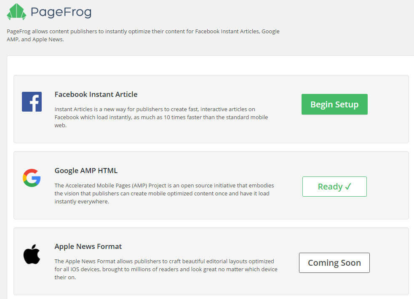Click the black Apple logo icon
Viewport: 414px width, 299px height.
tap(32, 255)
